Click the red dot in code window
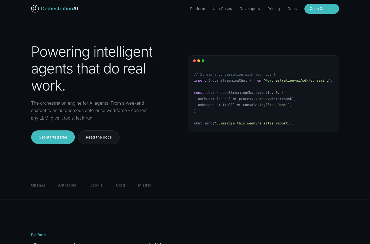This screenshot has width=370, height=244. pos(194,61)
